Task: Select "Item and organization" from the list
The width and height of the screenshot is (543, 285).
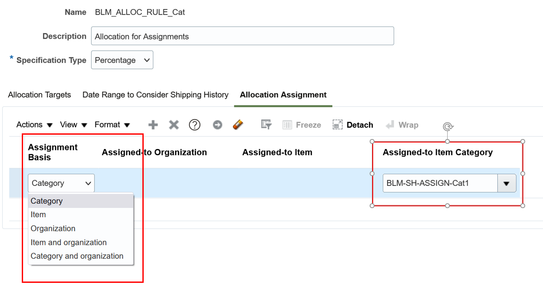Action: (x=69, y=242)
